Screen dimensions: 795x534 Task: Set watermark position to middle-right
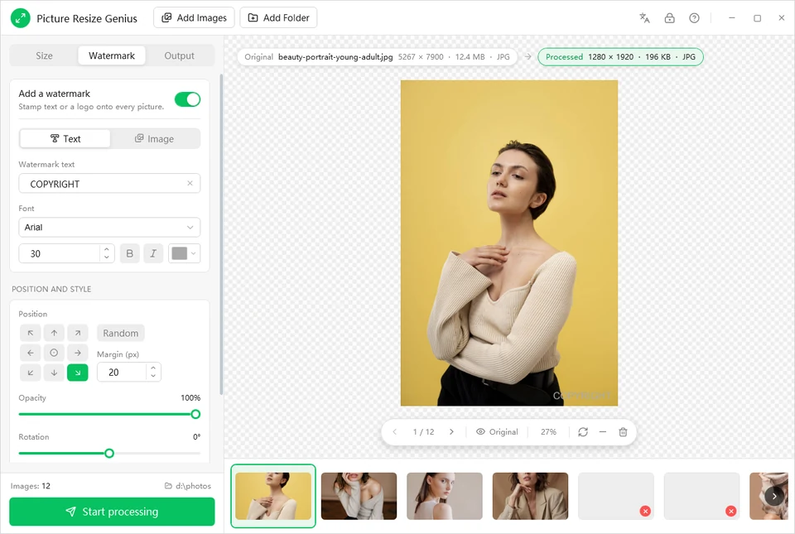[x=78, y=353]
